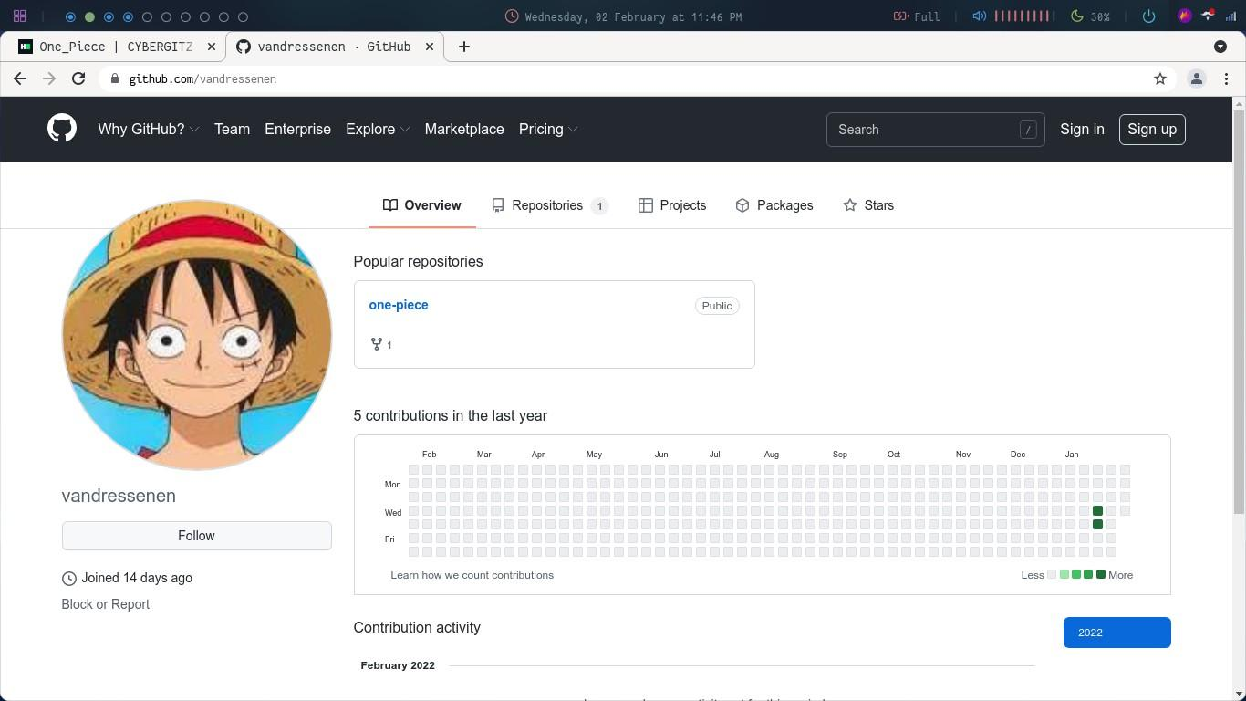The width and height of the screenshot is (1246, 701).
Task: Click the apps grid icon in top panel
Action: pyautogui.click(x=19, y=16)
